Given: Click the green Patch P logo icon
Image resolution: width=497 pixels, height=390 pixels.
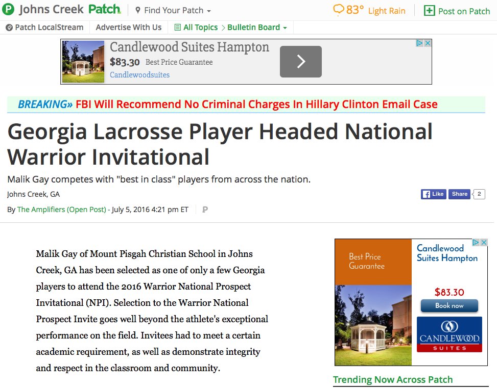Looking at the screenshot, I should point(8,10).
